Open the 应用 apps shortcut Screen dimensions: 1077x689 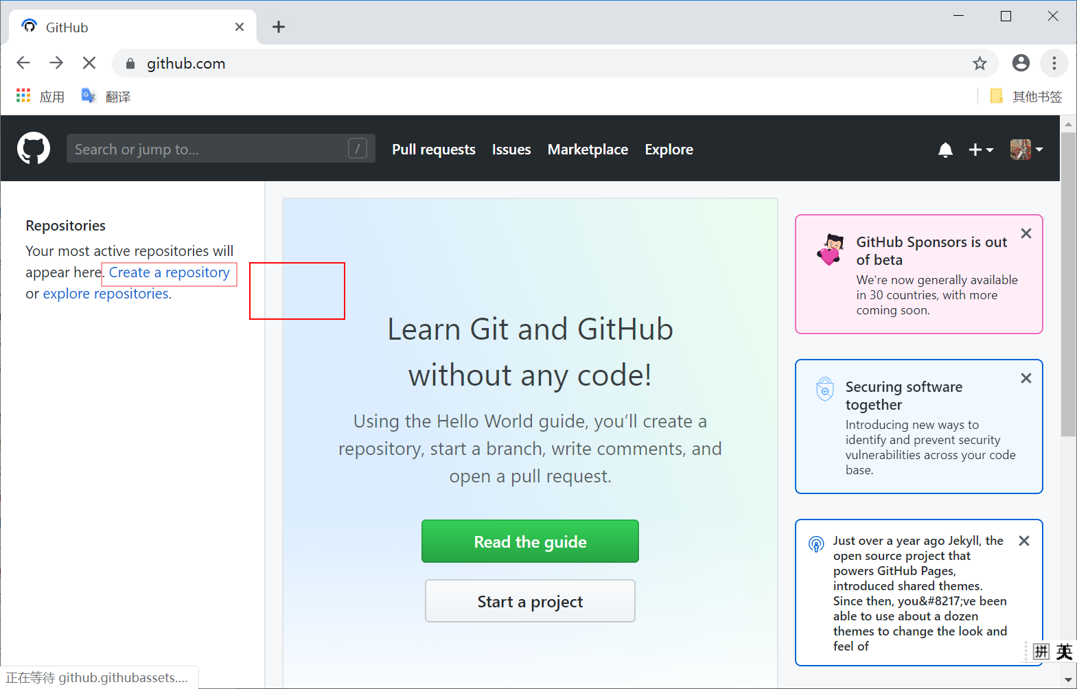pos(40,96)
